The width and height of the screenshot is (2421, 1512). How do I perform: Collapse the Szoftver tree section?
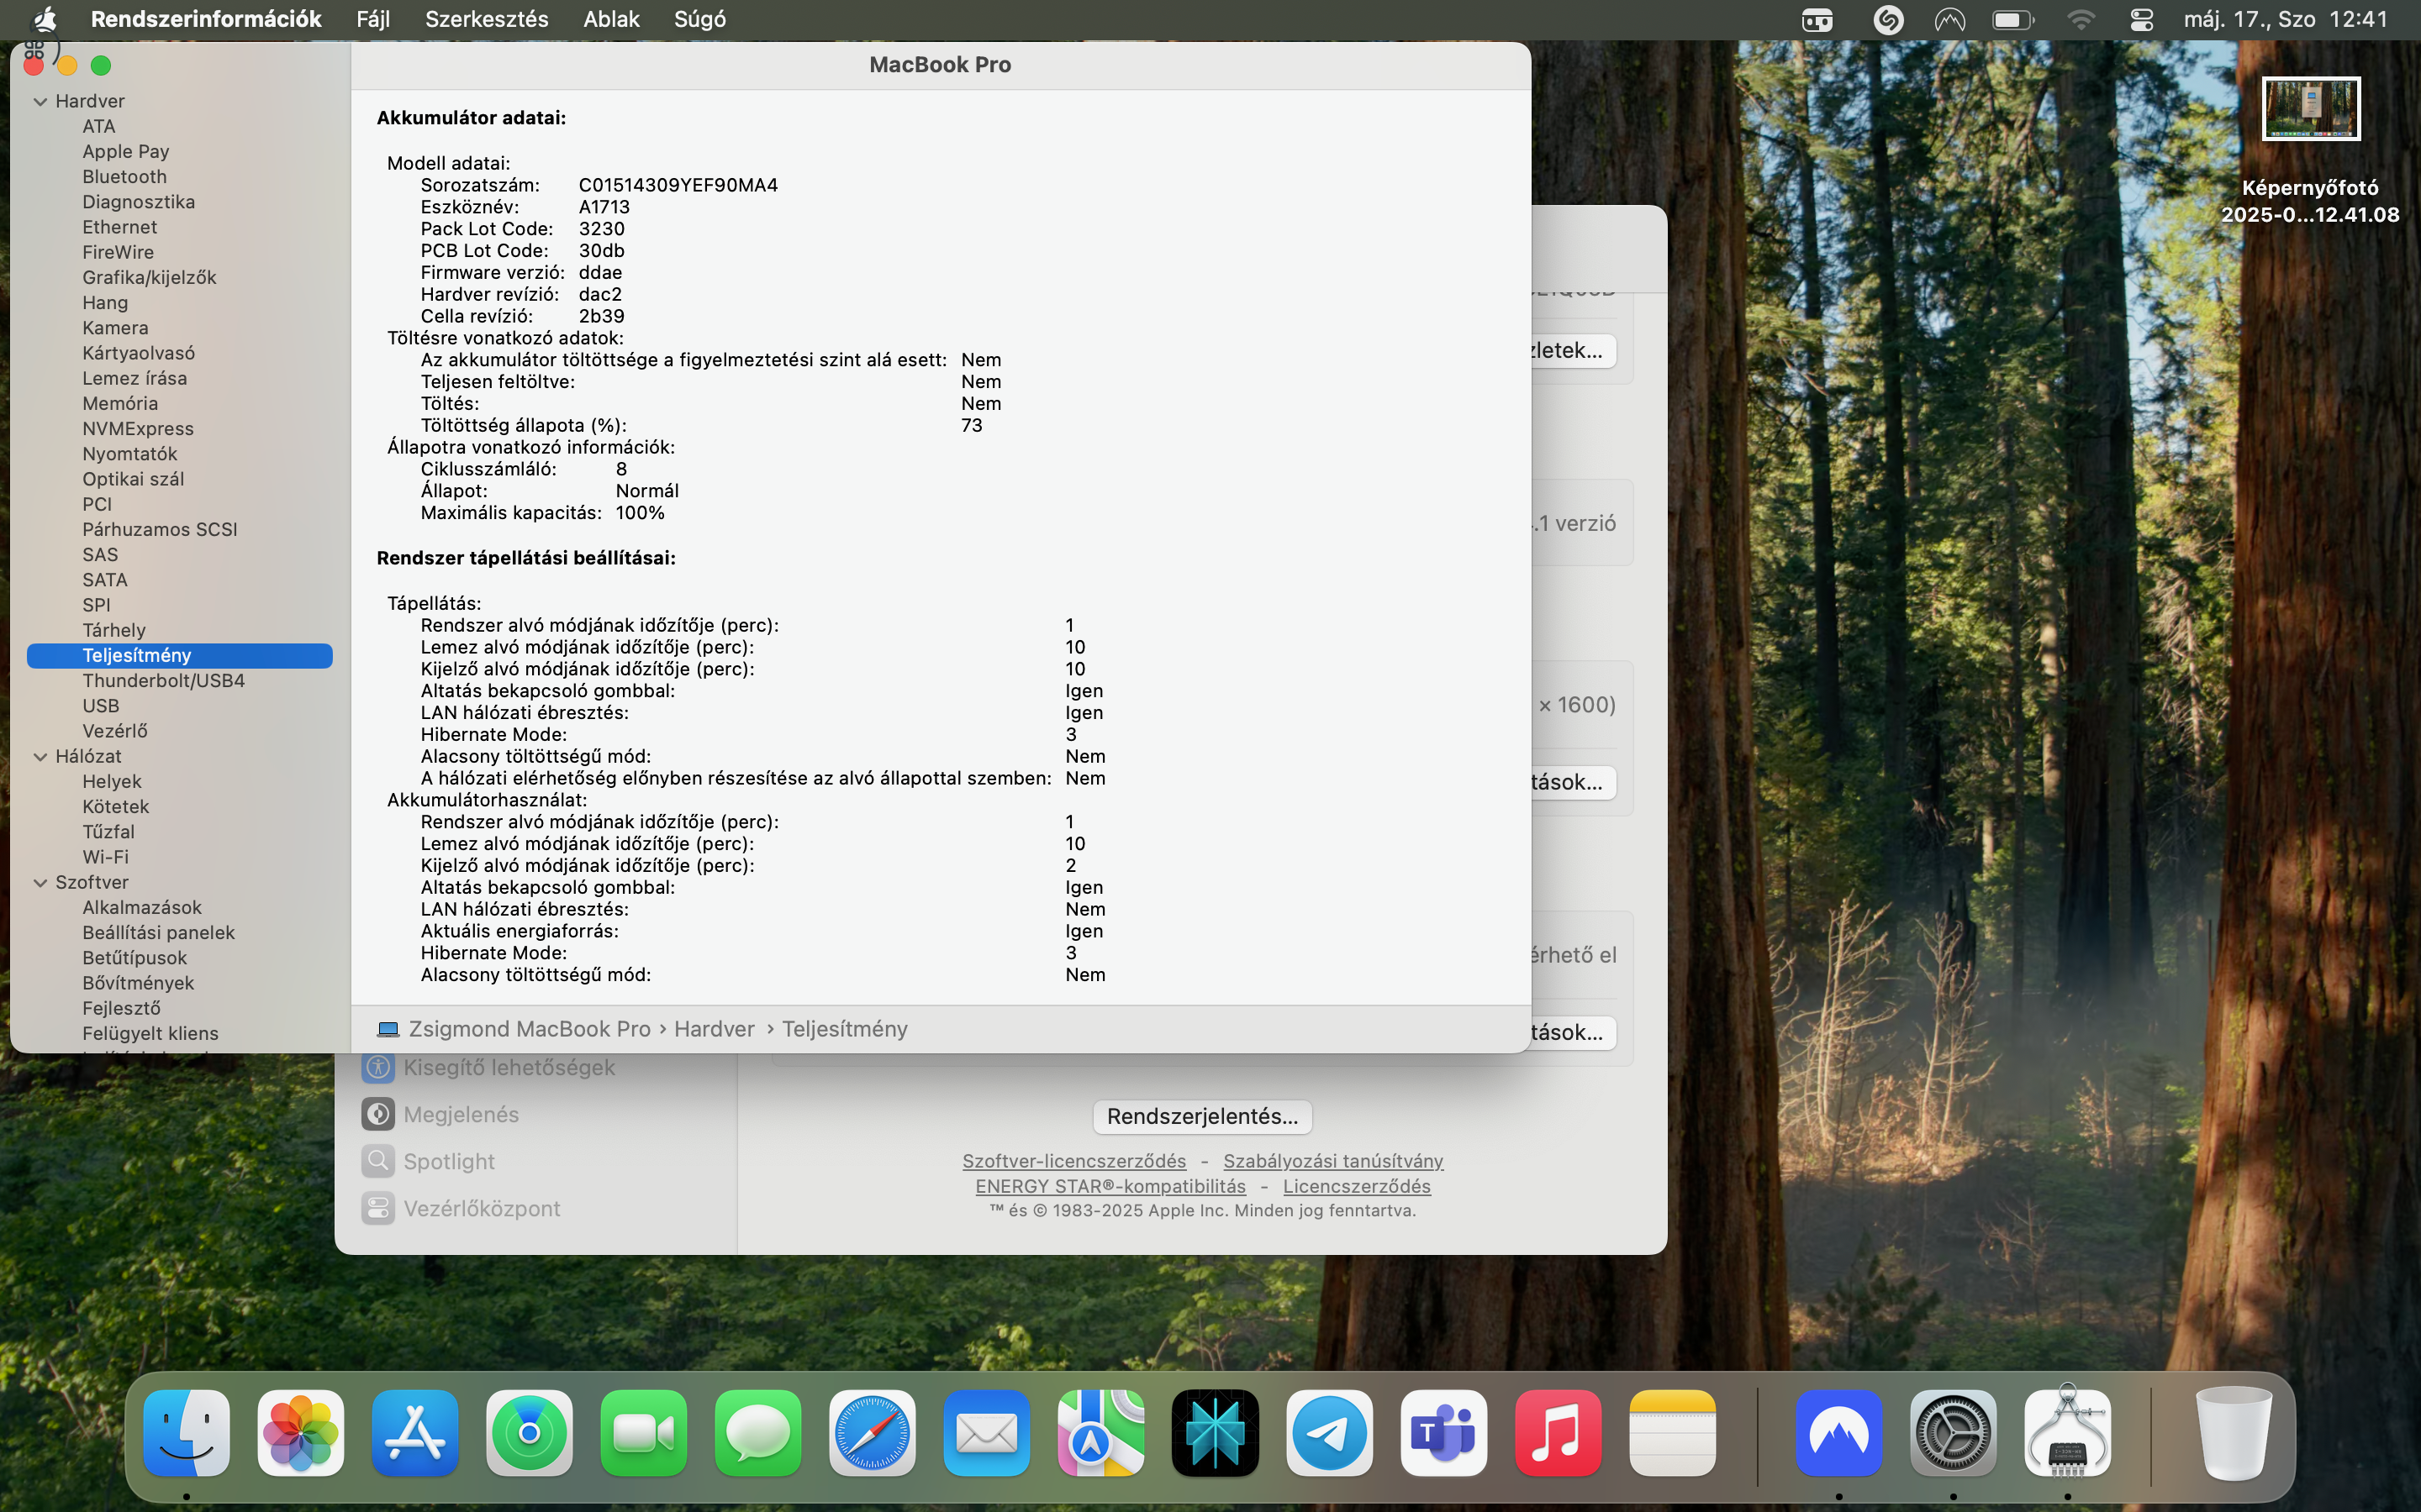[x=40, y=883]
